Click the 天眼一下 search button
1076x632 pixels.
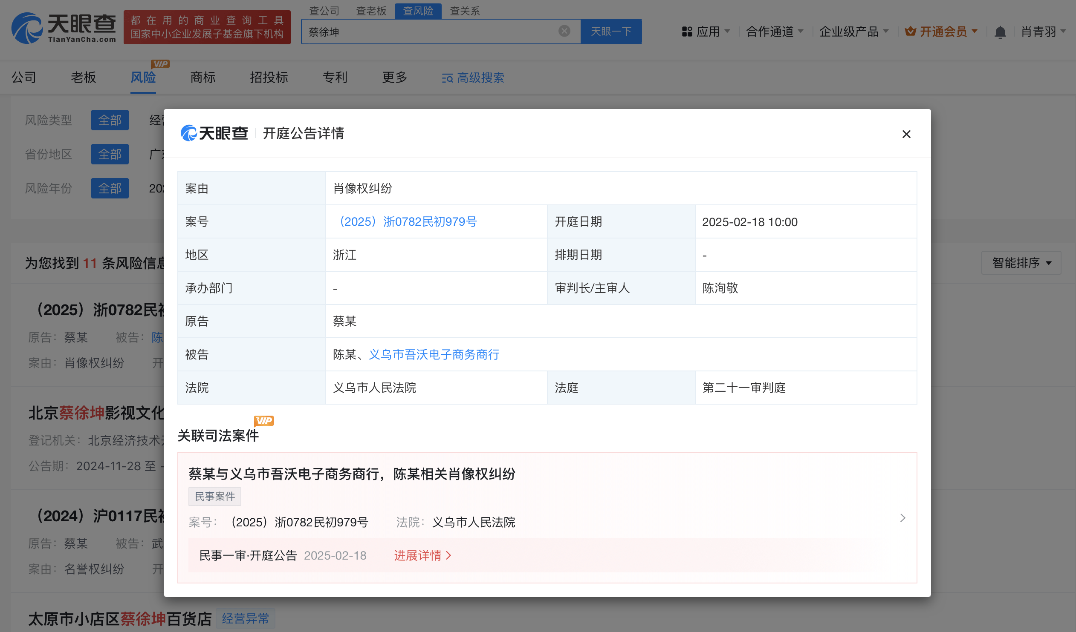pyautogui.click(x=611, y=31)
